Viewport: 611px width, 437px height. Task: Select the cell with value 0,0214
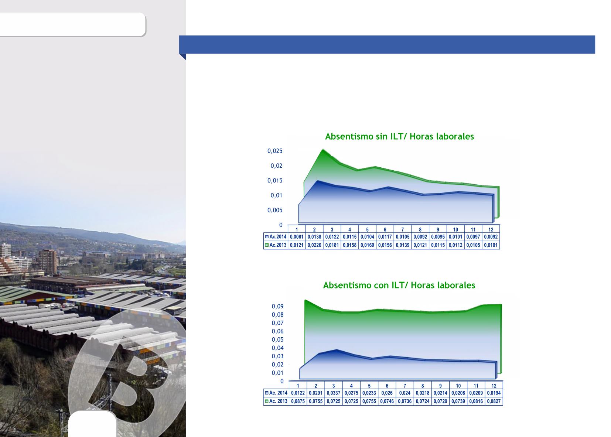pyautogui.click(x=440, y=393)
